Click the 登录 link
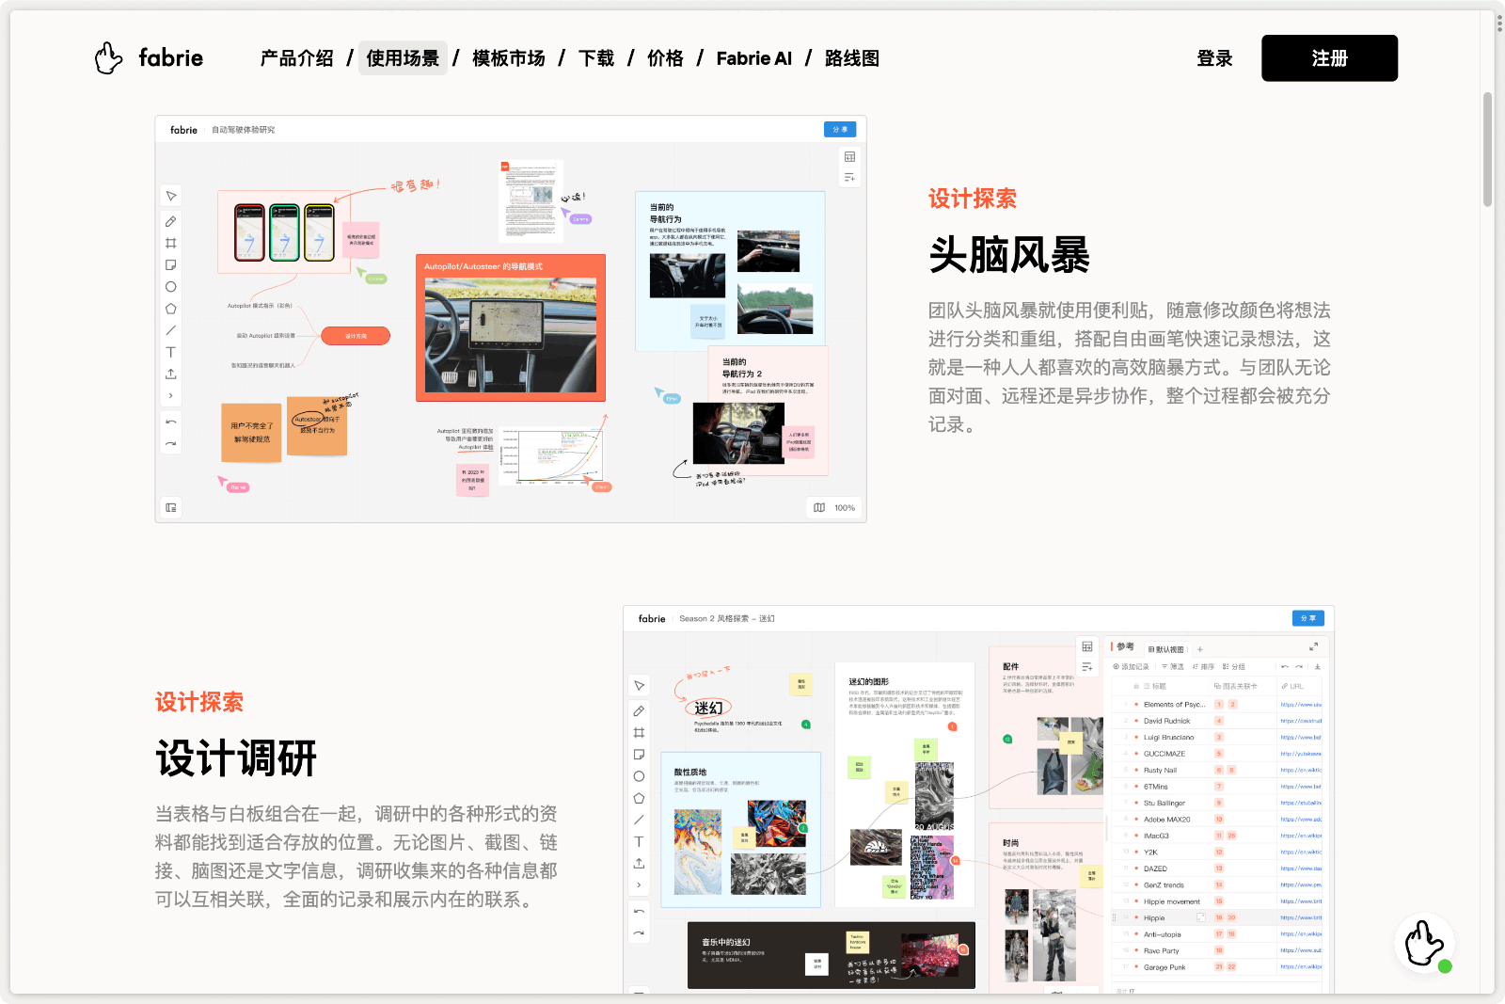 tap(1214, 58)
